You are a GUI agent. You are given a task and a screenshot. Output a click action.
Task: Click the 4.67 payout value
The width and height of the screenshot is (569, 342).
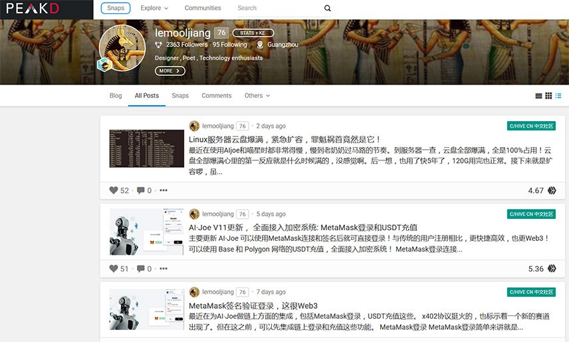tap(536, 190)
